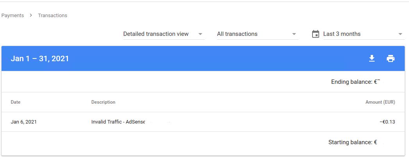Screen dimensions: 409x159
Task: Click the Ending balance line
Action: point(355,82)
